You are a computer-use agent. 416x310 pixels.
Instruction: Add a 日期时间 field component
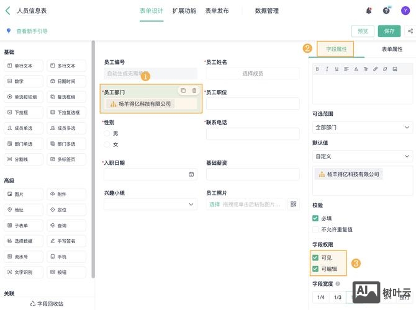(66, 81)
